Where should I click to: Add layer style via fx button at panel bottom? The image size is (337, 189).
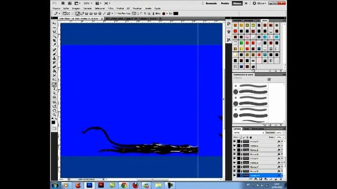(256, 179)
